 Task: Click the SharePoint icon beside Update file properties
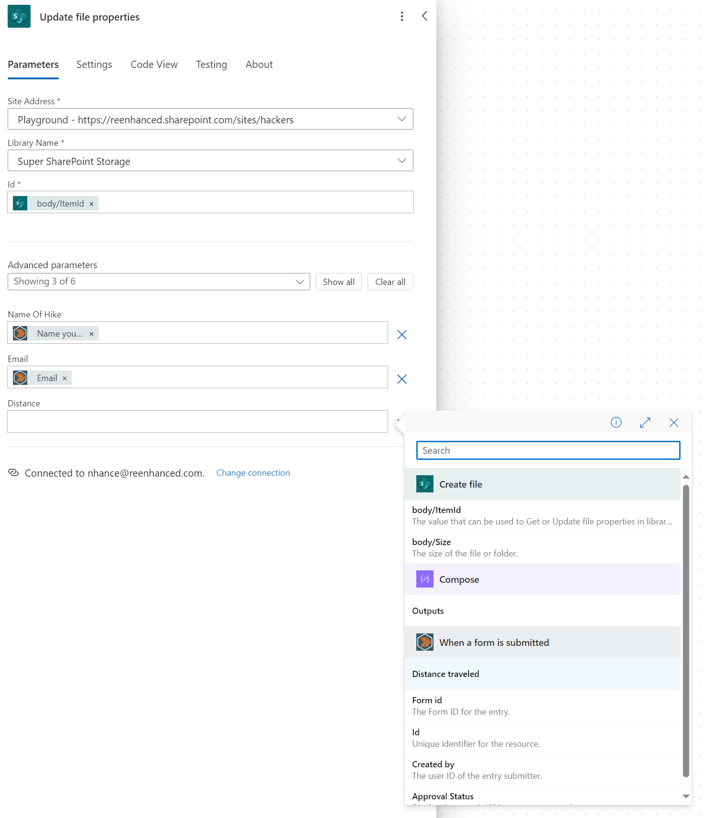click(19, 16)
